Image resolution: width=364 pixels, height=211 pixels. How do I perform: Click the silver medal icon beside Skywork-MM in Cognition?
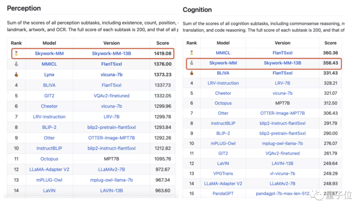click(191, 63)
